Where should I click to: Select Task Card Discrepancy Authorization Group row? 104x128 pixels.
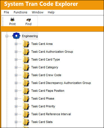[x=61, y=83]
